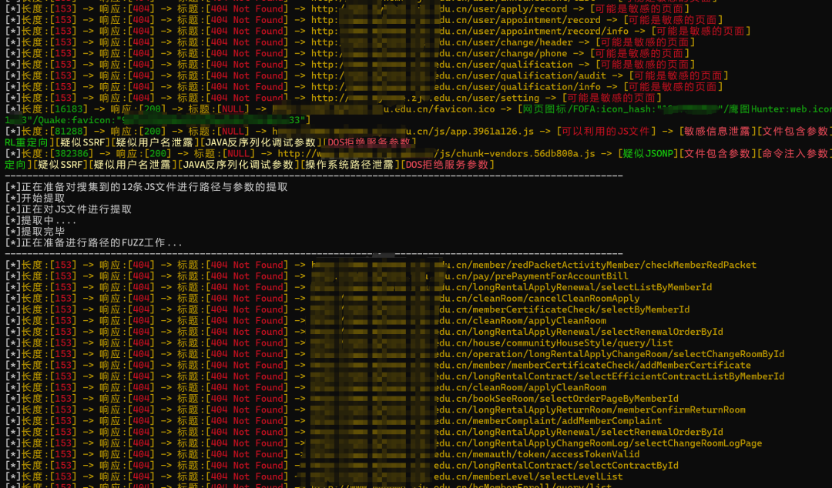832x488 pixels.
Task: Select the [可以利用的JS文件] tag
Action: (x=606, y=131)
